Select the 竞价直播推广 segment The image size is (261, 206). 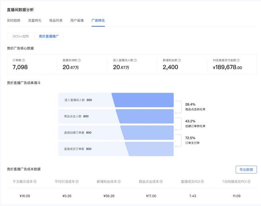(x=49, y=36)
